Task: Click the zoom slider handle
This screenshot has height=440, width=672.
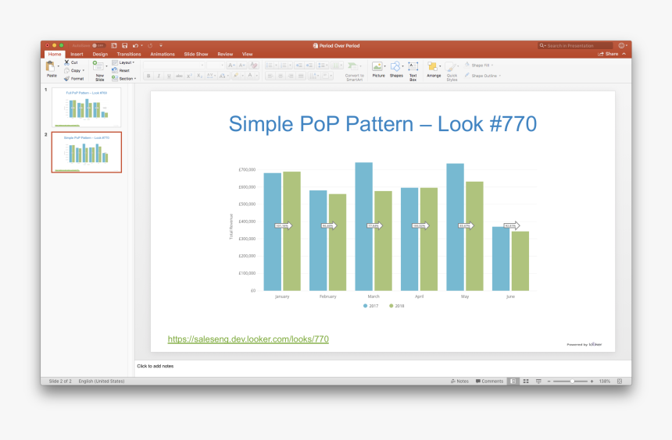Action: 572,381
